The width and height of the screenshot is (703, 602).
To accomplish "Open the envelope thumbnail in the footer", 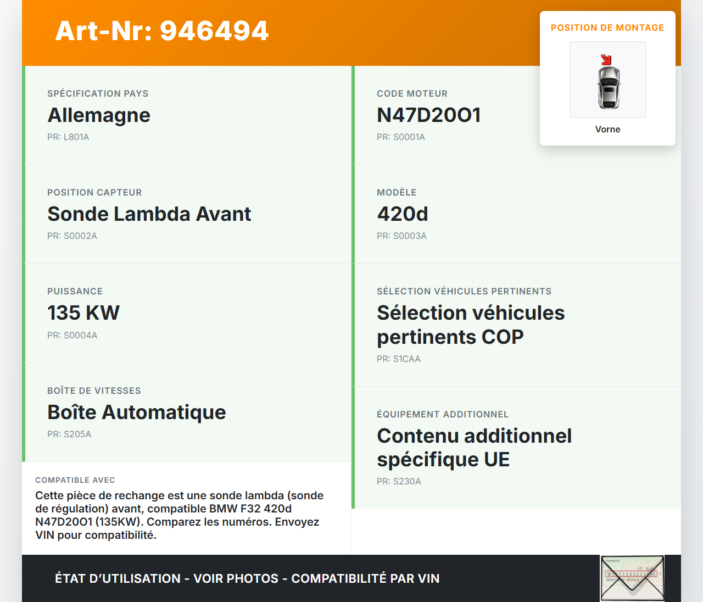I will pyautogui.click(x=632, y=578).
